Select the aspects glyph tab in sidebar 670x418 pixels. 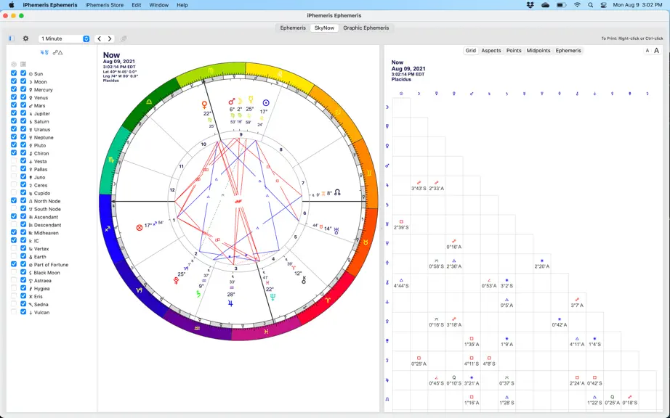57,52
